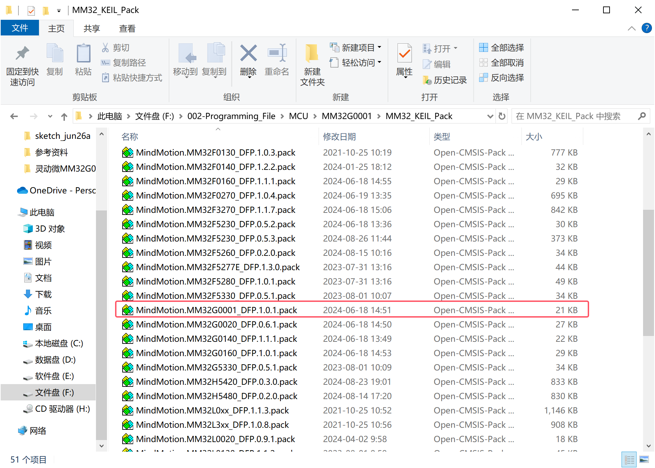
Task: Click the refresh icon beside address bar
Action: 502,116
